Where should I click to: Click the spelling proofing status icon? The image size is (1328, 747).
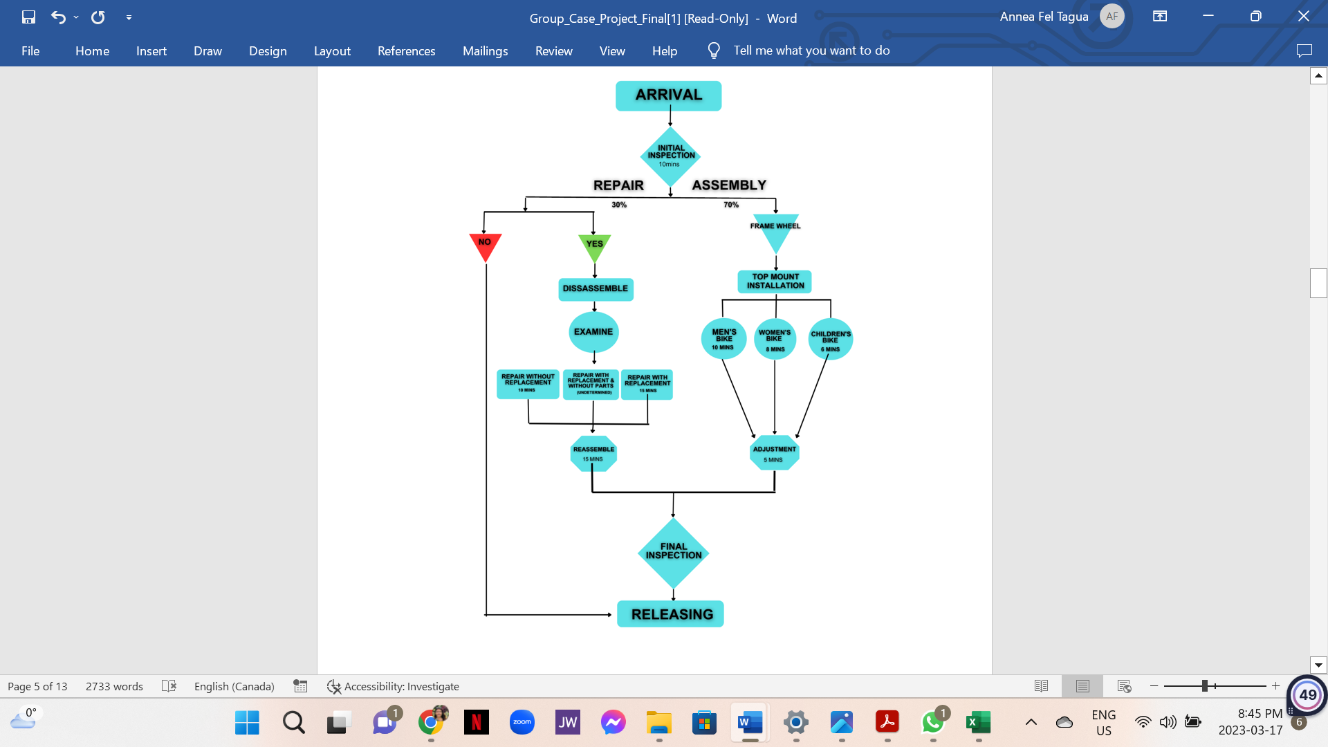(169, 686)
